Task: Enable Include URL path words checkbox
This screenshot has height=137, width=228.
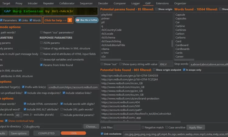Action: [62, 109]
